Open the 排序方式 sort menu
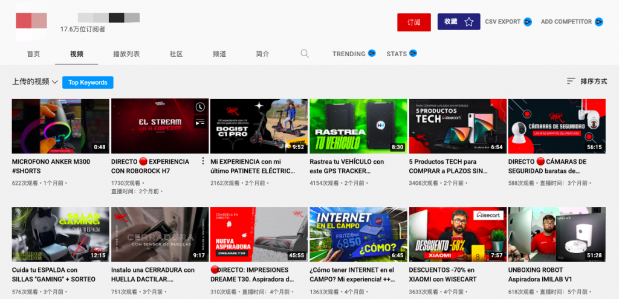This screenshot has height=299, width=619. coord(586,82)
